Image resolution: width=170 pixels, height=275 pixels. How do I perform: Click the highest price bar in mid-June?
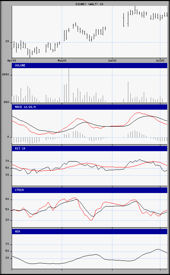point(135,10)
